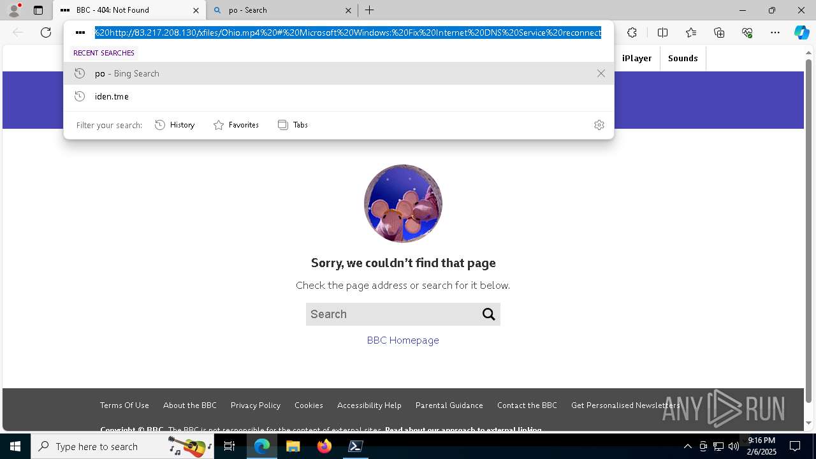Close the po - Search tab
The height and width of the screenshot is (459, 816).
point(348,10)
